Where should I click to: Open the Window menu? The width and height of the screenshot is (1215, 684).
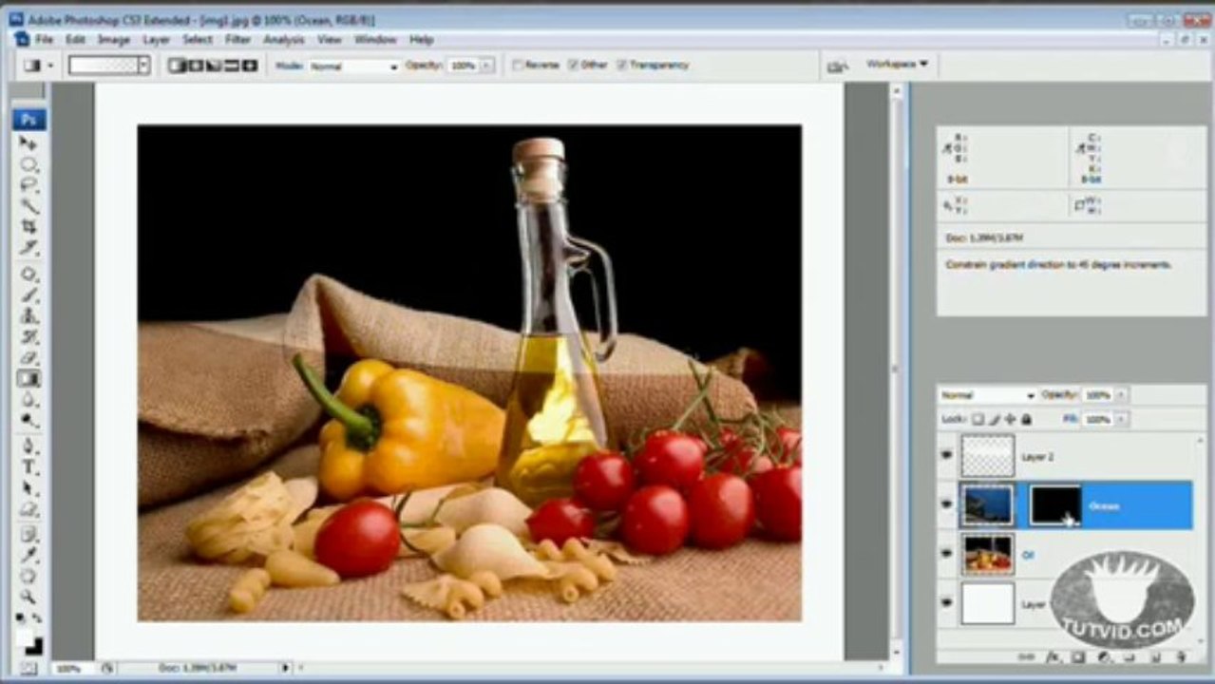374,40
